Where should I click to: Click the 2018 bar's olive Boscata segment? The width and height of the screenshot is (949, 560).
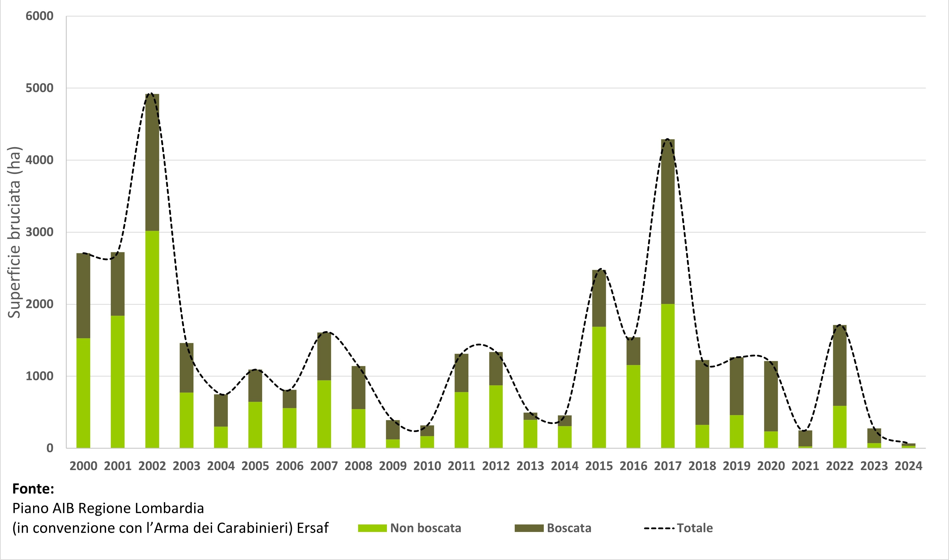tap(702, 393)
